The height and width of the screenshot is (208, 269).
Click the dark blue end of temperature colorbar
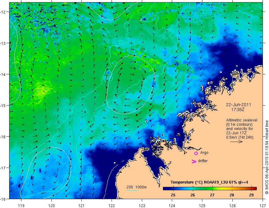166,189
